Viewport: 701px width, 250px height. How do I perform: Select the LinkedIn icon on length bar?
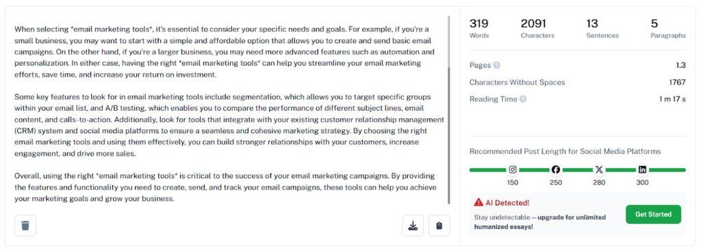coord(642,169)
